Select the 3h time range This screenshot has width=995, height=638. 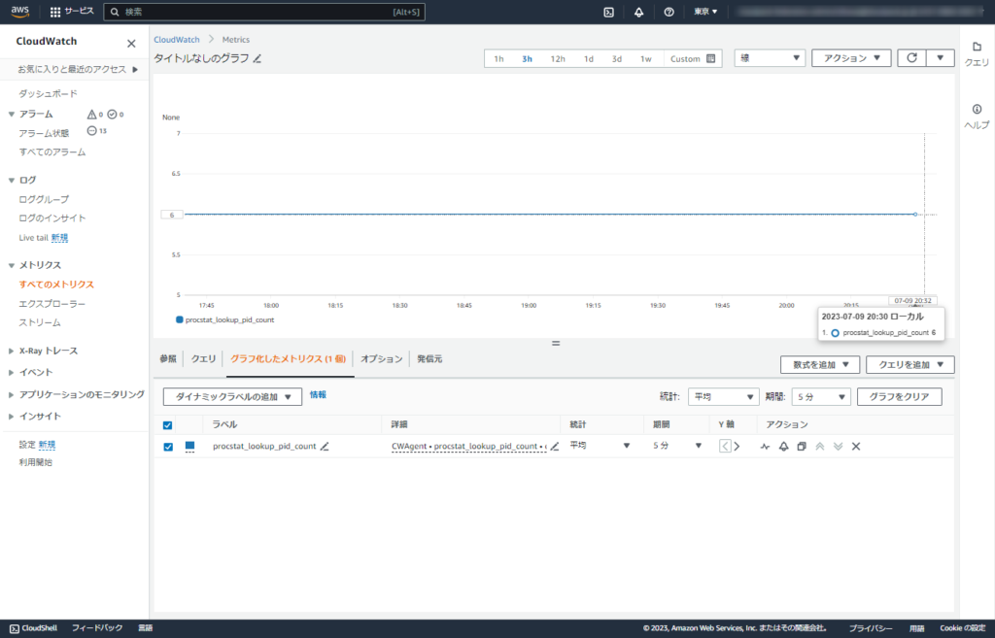coord(526,58)
